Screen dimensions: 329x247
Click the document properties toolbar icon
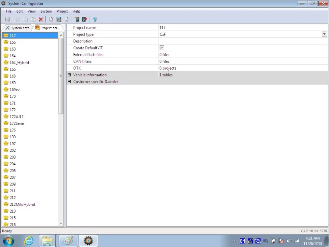click(66, 19)
